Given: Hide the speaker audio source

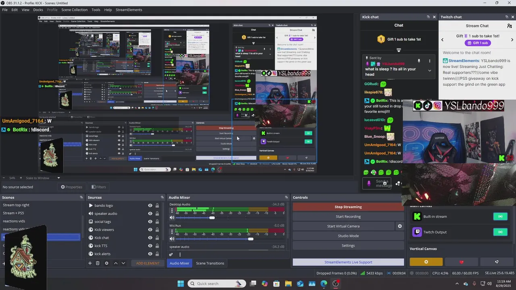Looking at the screenshot, I should [x=150, y=213].
